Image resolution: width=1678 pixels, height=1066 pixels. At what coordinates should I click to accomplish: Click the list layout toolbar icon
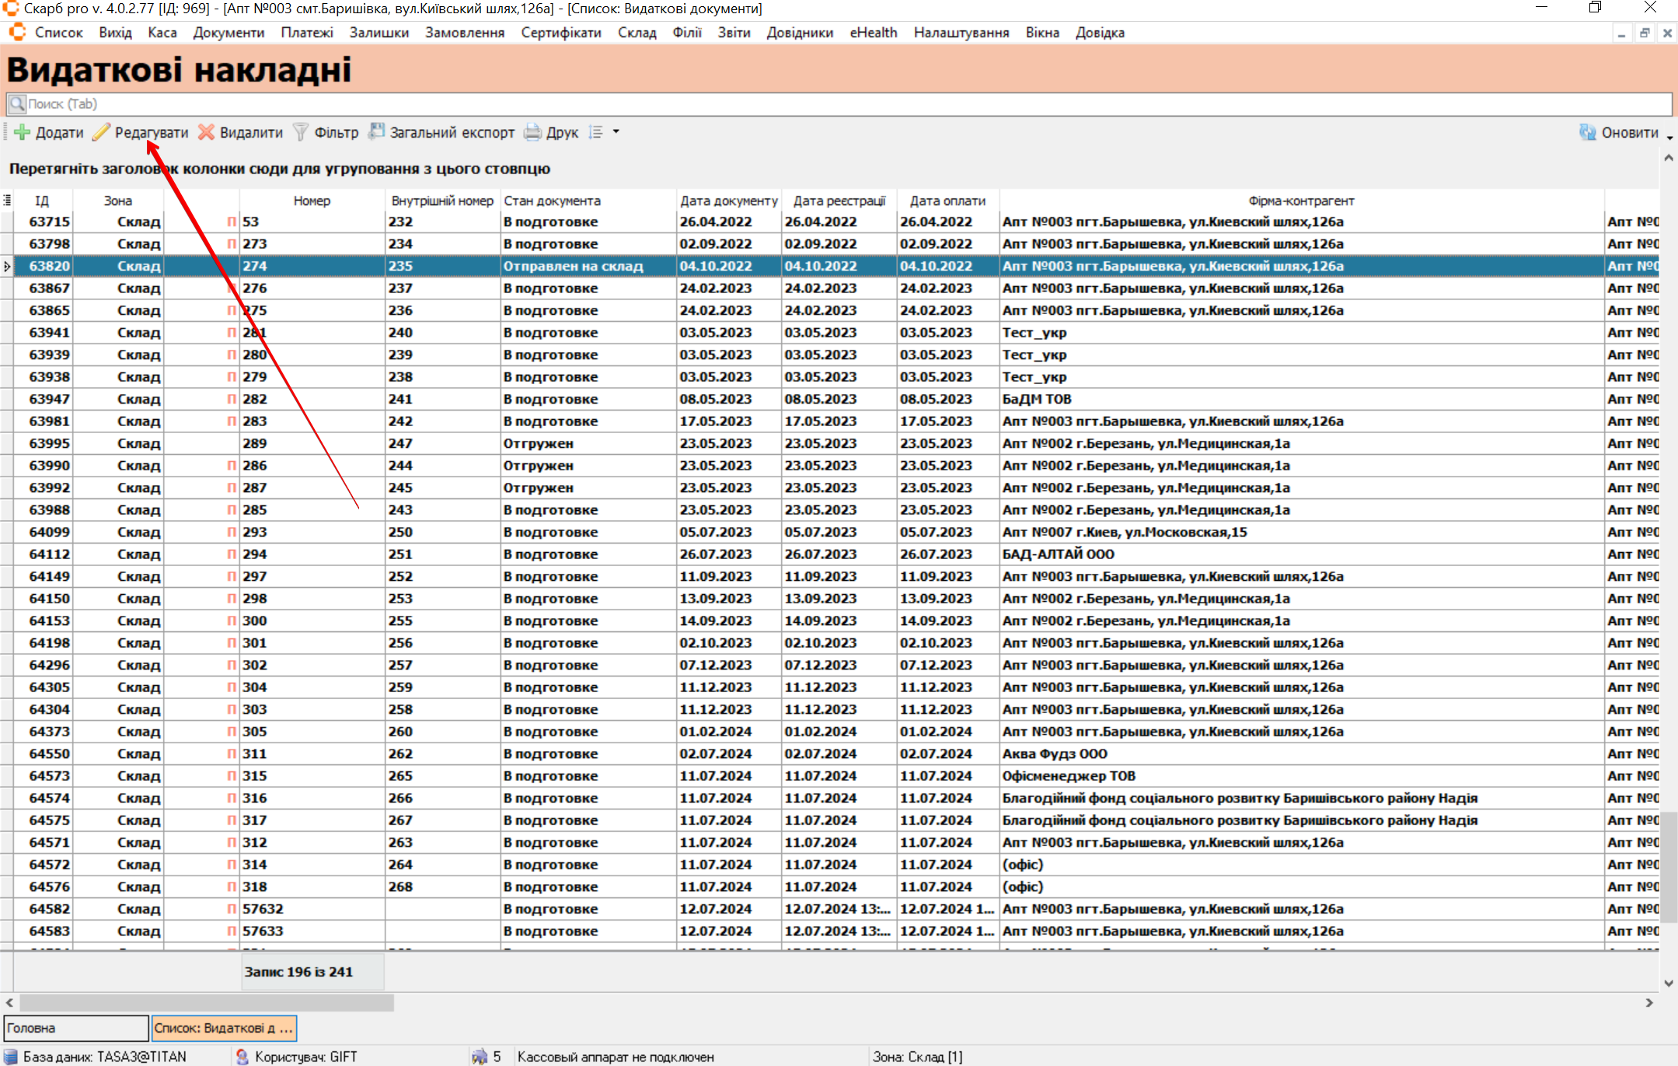click(596, 132)
